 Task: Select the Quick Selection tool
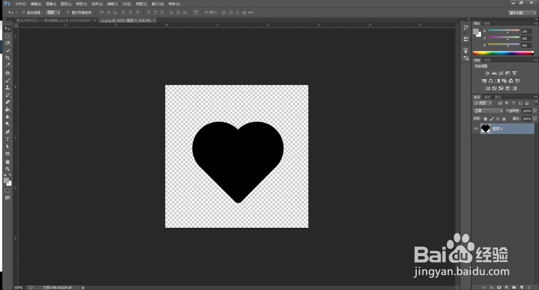pos(8,51)
